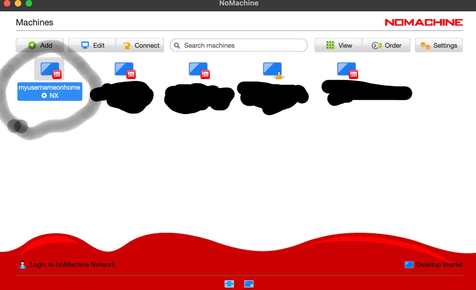
Task: Click into the Search machines field
Action: (x=243, y=45)
